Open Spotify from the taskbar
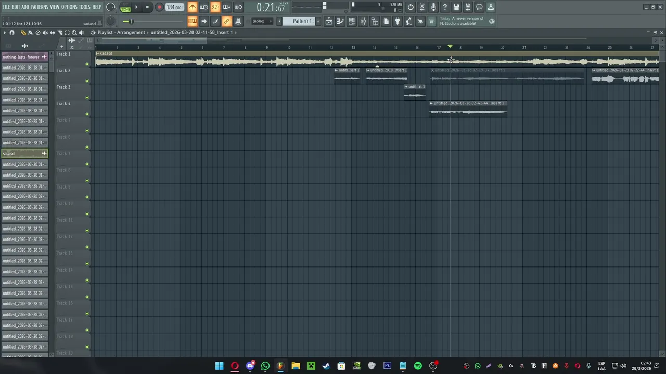 [418, 366]
